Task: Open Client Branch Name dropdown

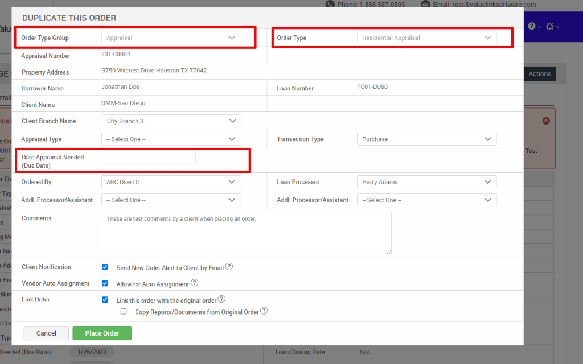Action: 171,121
